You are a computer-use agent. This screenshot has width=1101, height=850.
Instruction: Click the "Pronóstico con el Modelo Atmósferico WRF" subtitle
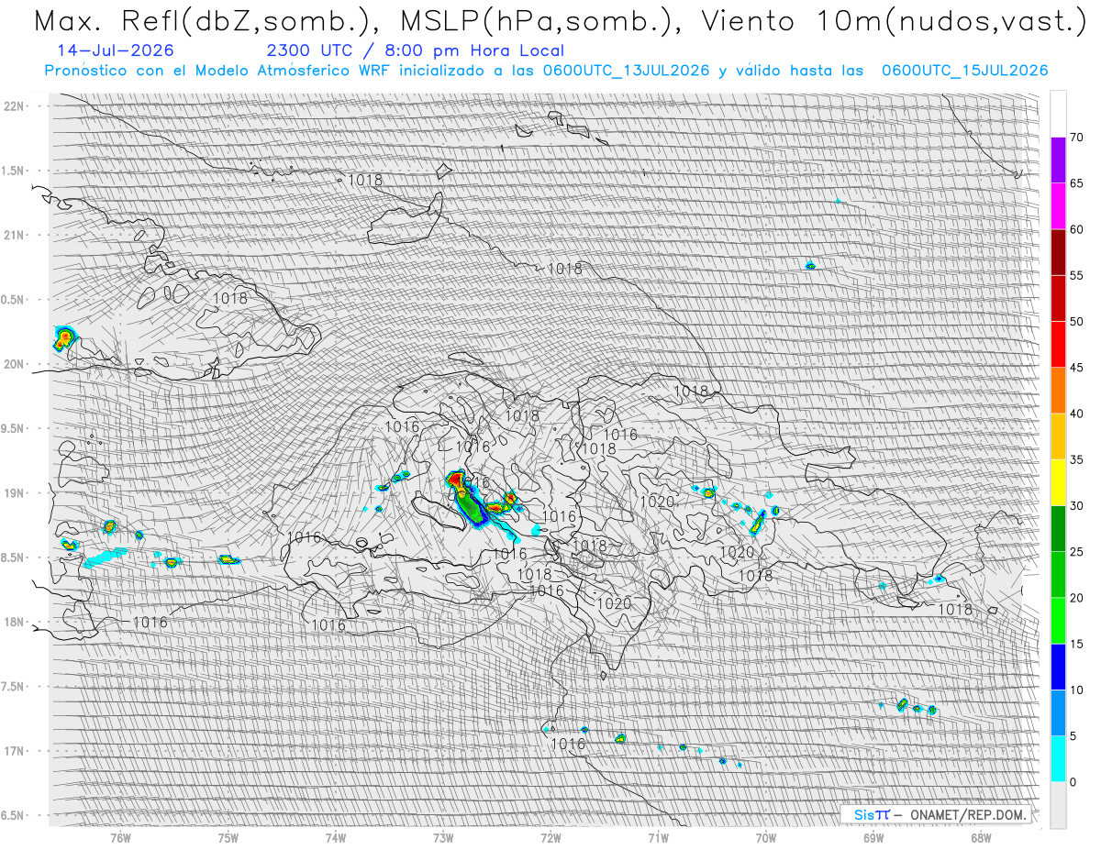(217, 71)
